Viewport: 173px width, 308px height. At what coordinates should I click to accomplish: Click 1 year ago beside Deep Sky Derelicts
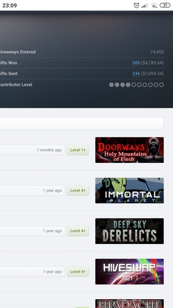point(52,231)
